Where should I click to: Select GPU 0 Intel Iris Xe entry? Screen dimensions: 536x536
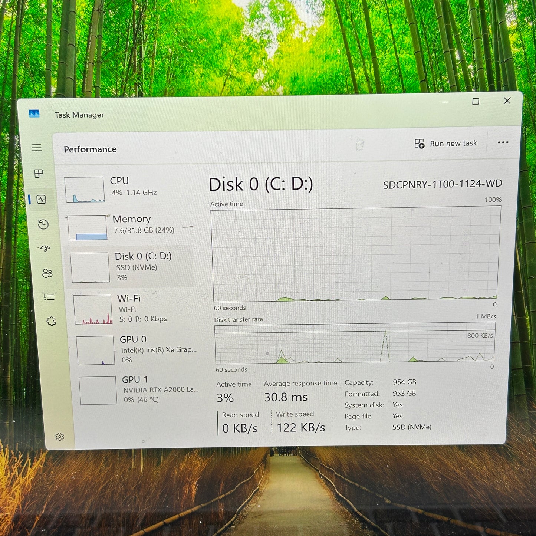coord(137,349)
